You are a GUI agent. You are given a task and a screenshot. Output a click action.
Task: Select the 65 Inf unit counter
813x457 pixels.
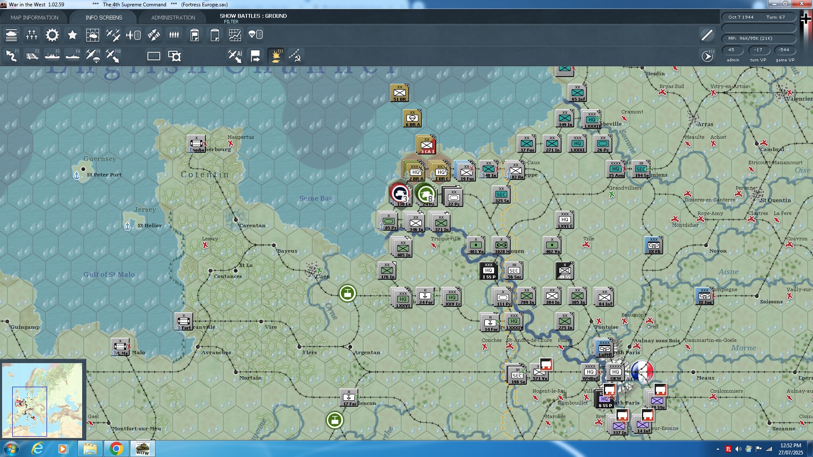point(578,93)
